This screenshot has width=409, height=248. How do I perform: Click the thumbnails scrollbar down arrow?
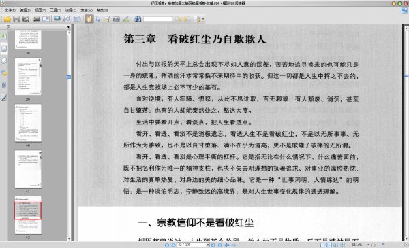click(x=69, y=238)
